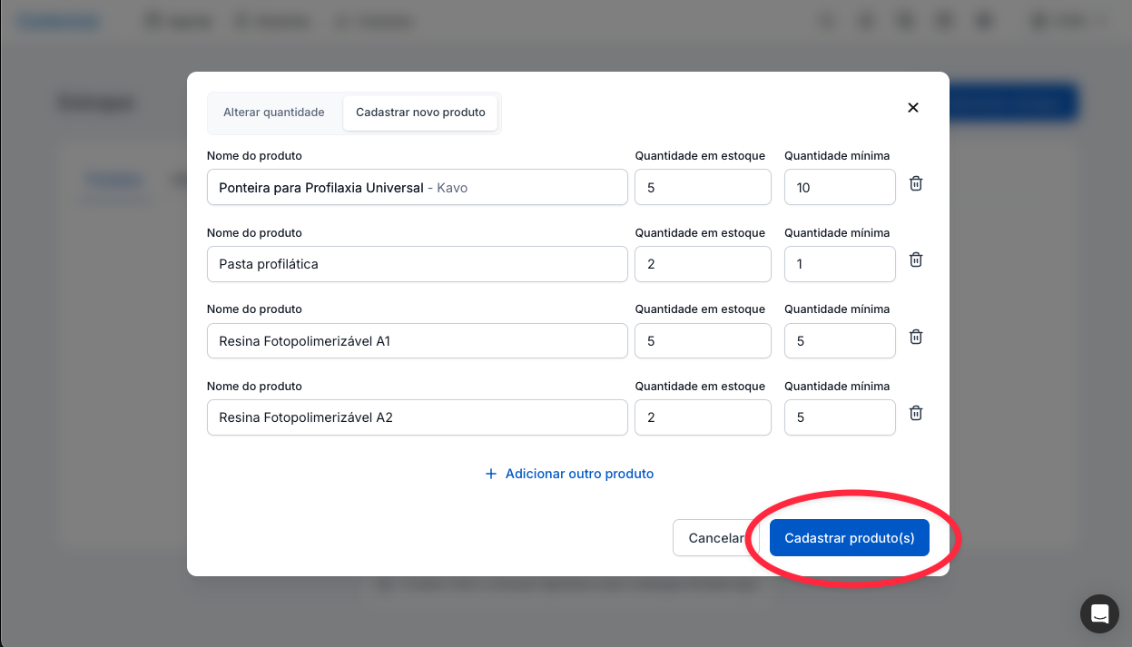Delete the Ponteira para Profilaxia Universal row

(916, 184)
